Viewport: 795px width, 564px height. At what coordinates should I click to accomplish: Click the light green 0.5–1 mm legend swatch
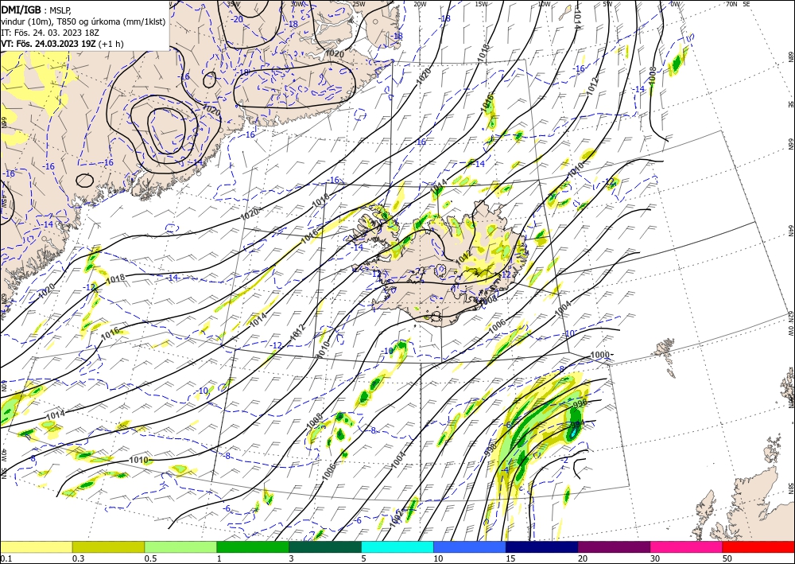tap(180, 546)
